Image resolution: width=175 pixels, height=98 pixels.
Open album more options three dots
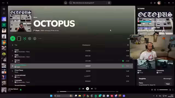40,39
